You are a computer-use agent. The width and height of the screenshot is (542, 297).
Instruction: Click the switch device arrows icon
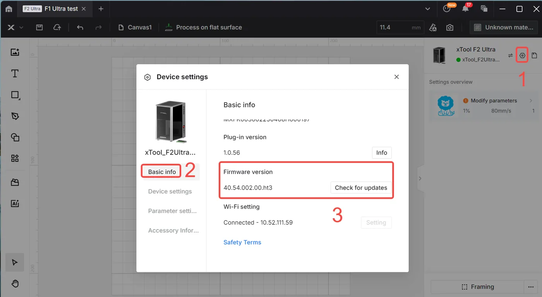click(510, 56)
